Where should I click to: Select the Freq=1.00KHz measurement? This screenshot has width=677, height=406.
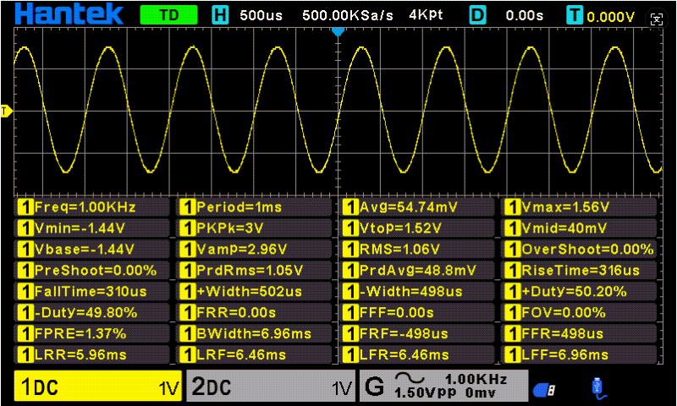coord(95,206)
